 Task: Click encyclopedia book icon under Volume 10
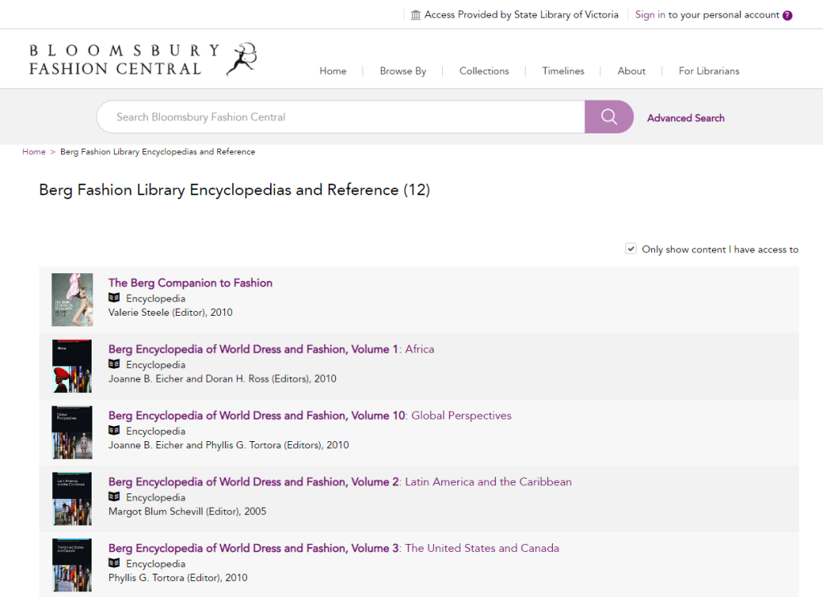114,431
